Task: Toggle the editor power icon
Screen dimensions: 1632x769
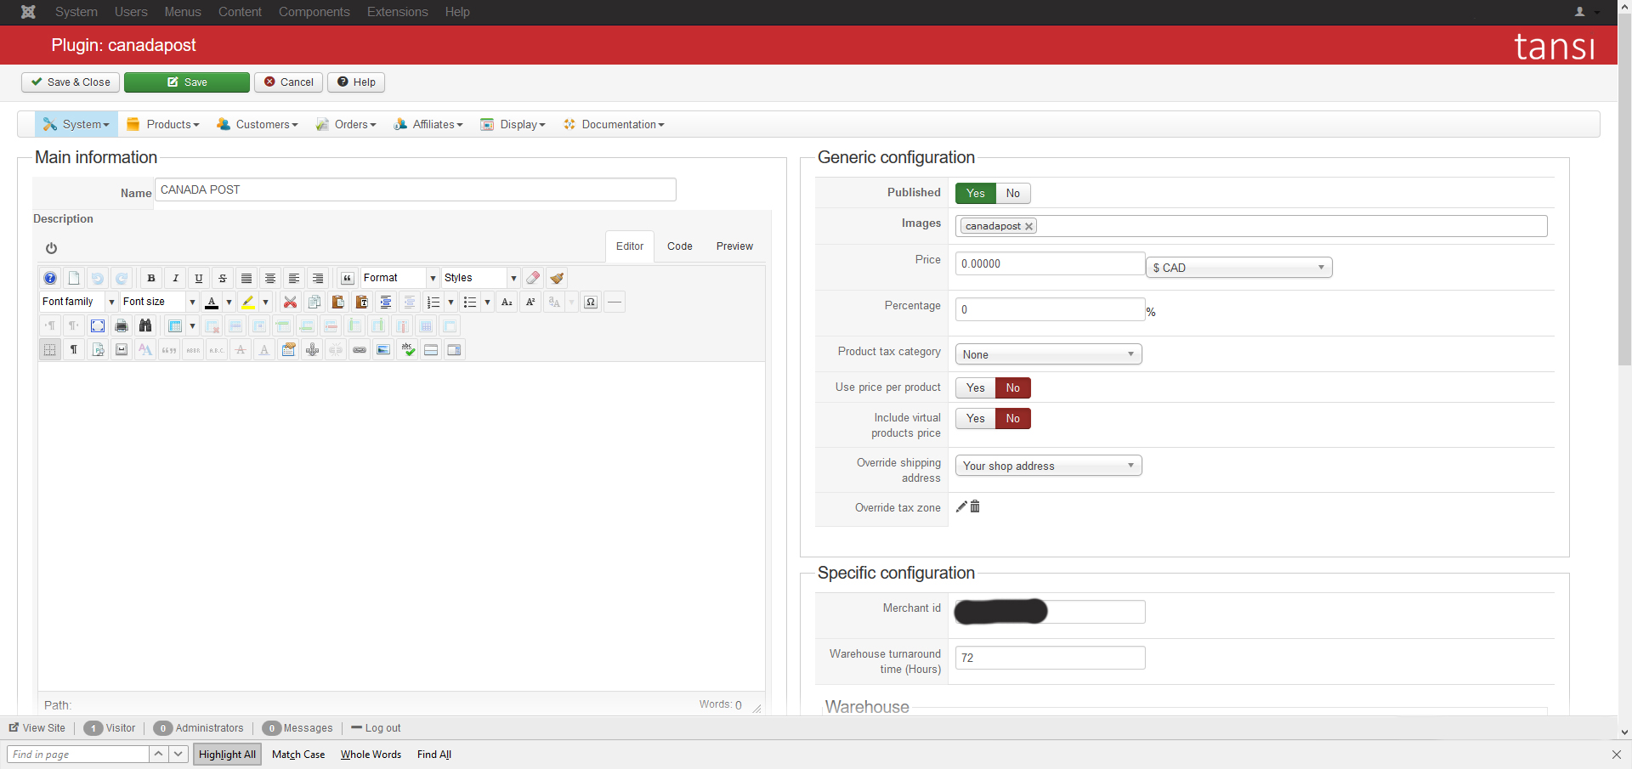Action: 51,248
